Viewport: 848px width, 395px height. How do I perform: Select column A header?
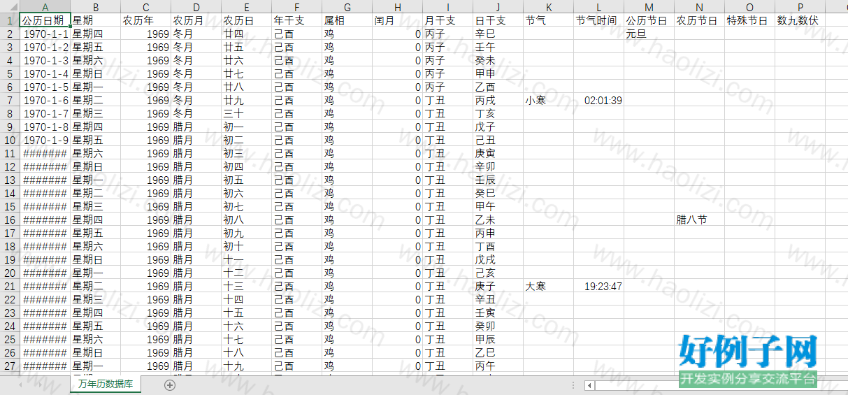pos(45,6)
